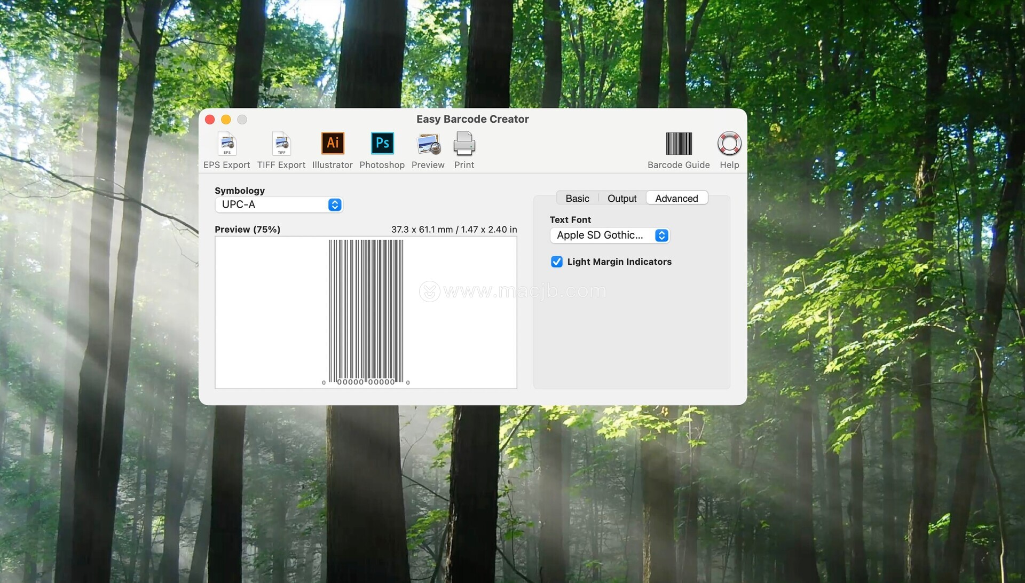Image resolution: width=1025 pixels, height=583 pixels.
Task: Click the Preview toolbar icon
Action: [428, 144]
